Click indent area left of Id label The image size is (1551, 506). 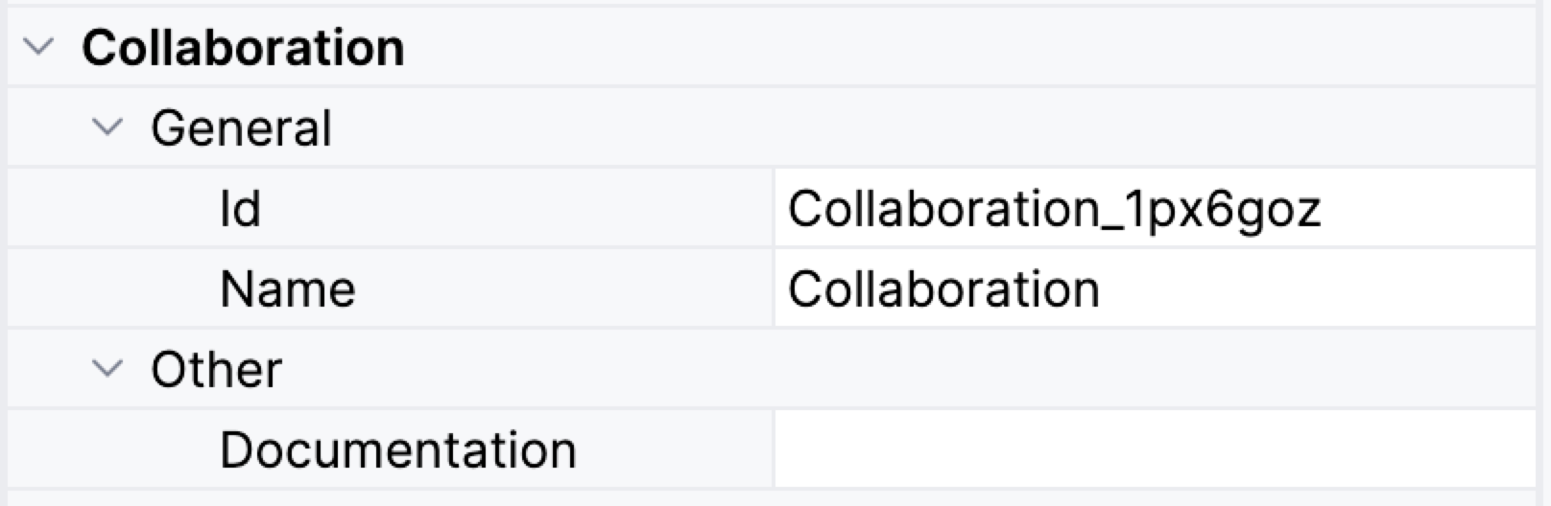115,209
